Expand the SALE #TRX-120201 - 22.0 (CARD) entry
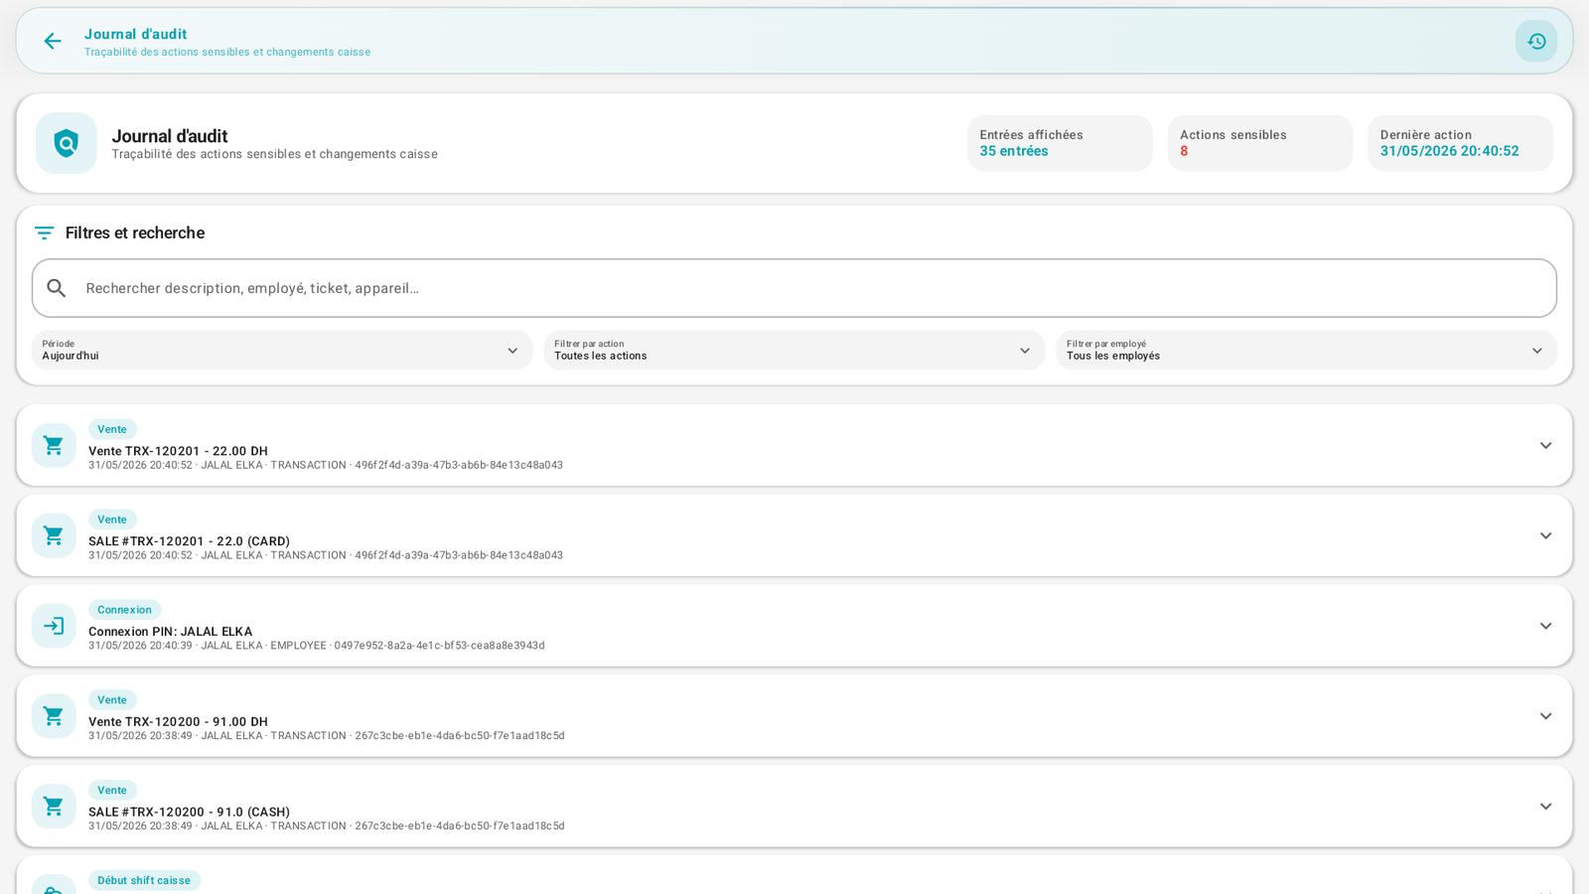Screen dimensions: 1589x894 pos(1545,535)
